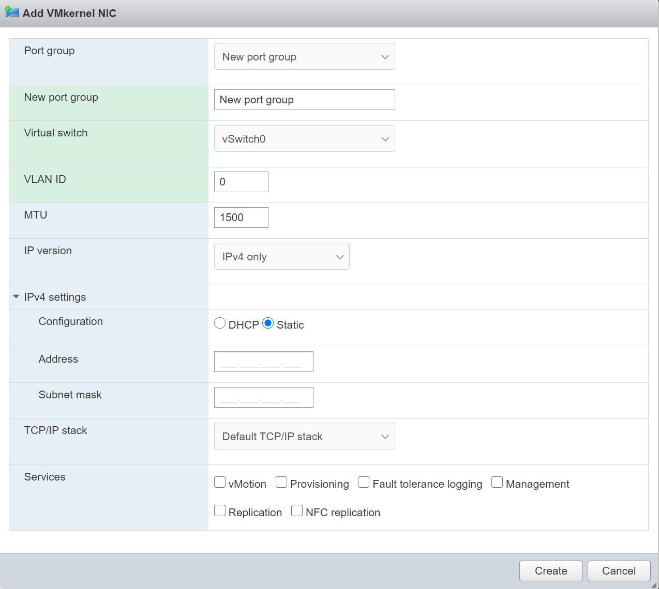The height and width of the screenshot is (589, 659).
Task: Click the Cancel button
Action: point(619,571)
